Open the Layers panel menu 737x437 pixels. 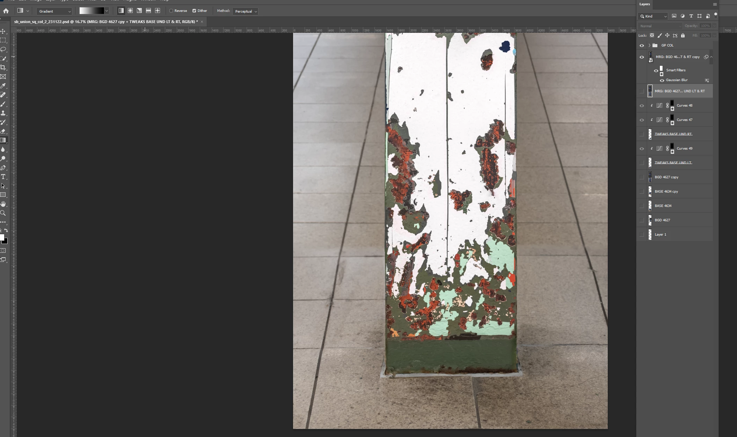click(715, 4)
